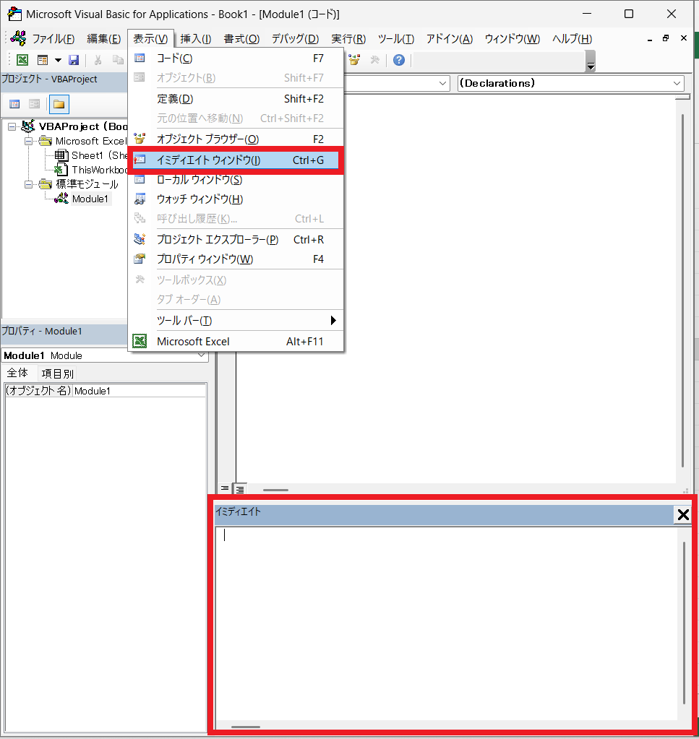Select the 標準モジュール folder item
This screenshot has width=699, height=739.
pos(87,184)
